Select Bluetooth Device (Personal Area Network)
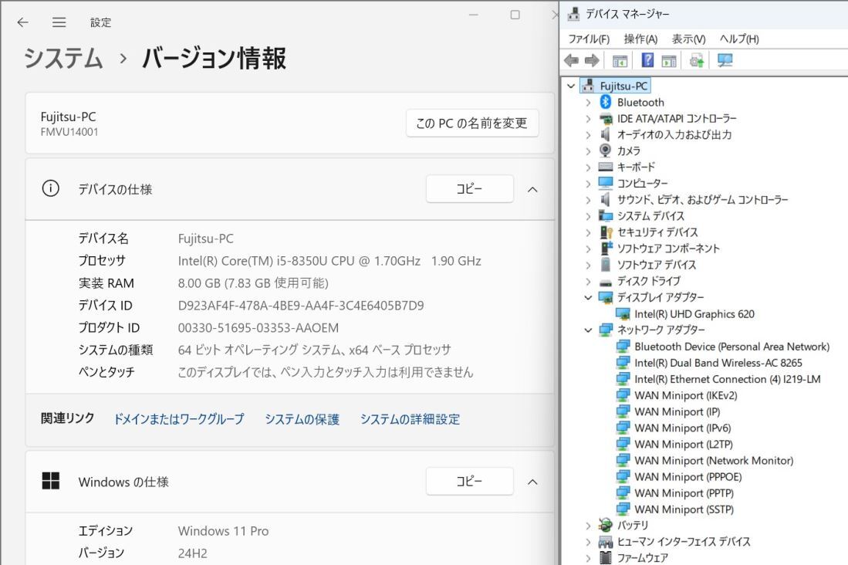The image size is (848, 565). [x=731, y=347]
